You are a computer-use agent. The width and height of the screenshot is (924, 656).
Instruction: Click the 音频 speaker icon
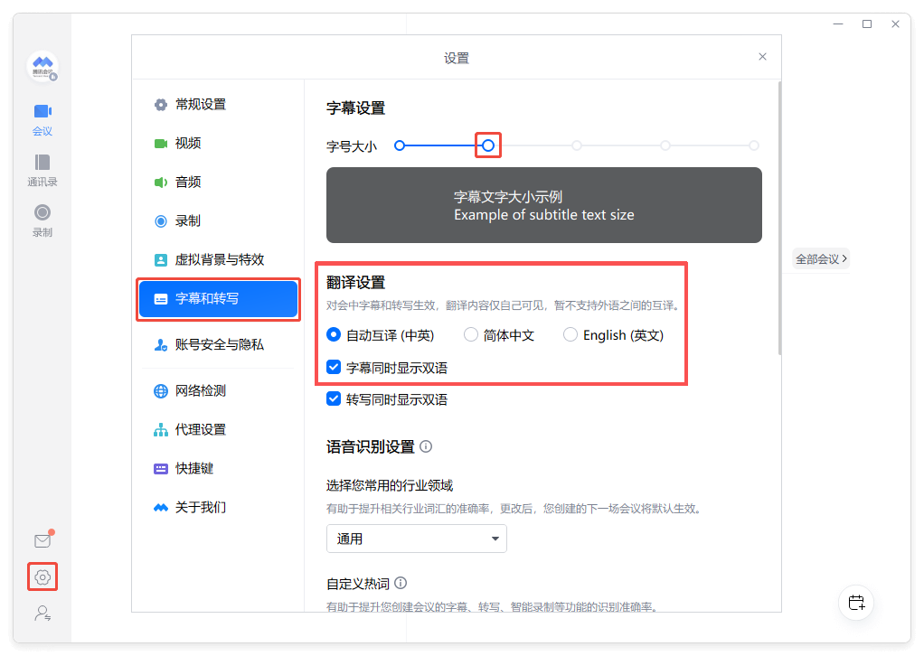pos(160,183)
